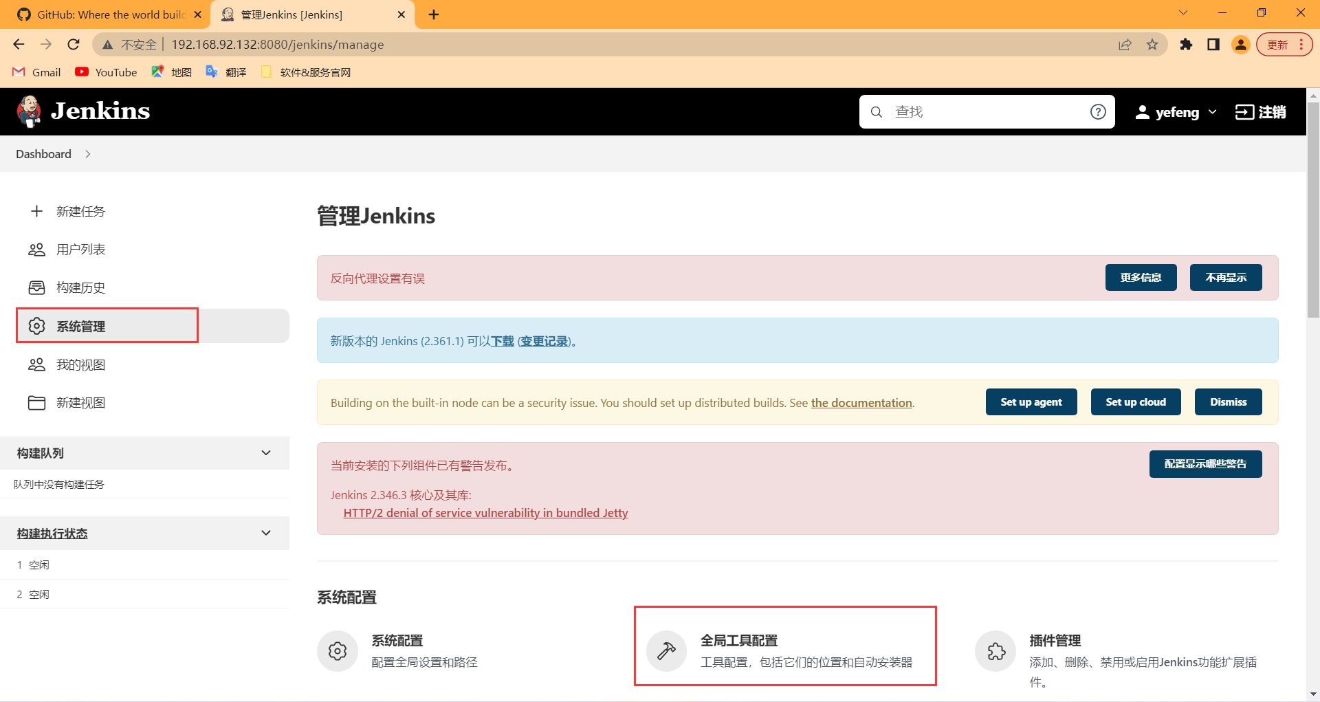The width and height of the screenshot is (1320, 702).
Task: Open Chrome menu three dots
Action: [x=1301, y=45]
